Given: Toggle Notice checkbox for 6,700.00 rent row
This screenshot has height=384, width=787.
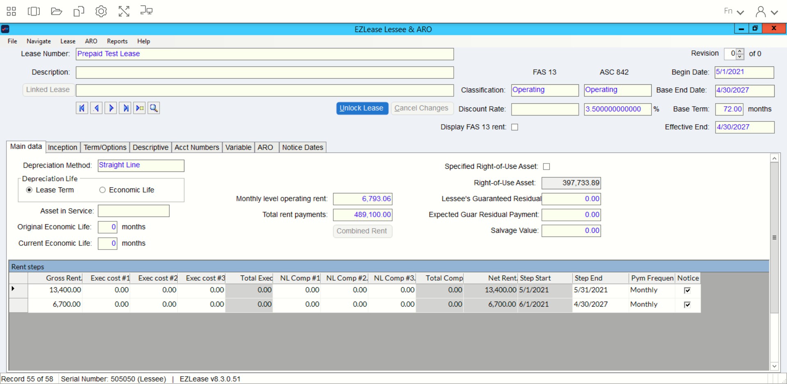Looking at the screenshot, I should click(x=687, y=304).
